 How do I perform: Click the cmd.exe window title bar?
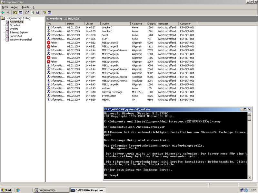178,109
